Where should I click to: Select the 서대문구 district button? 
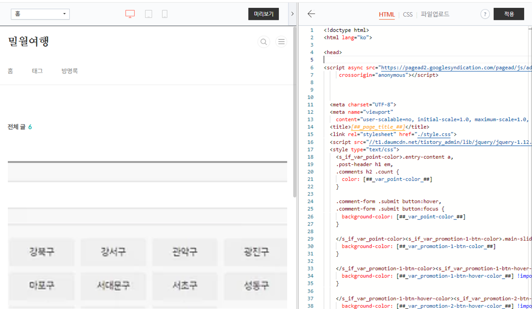coord(113,286)
